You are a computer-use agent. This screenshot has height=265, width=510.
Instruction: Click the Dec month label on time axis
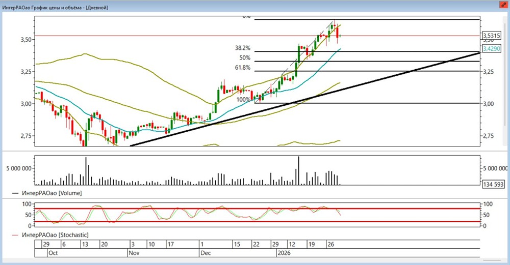(206, 253)
